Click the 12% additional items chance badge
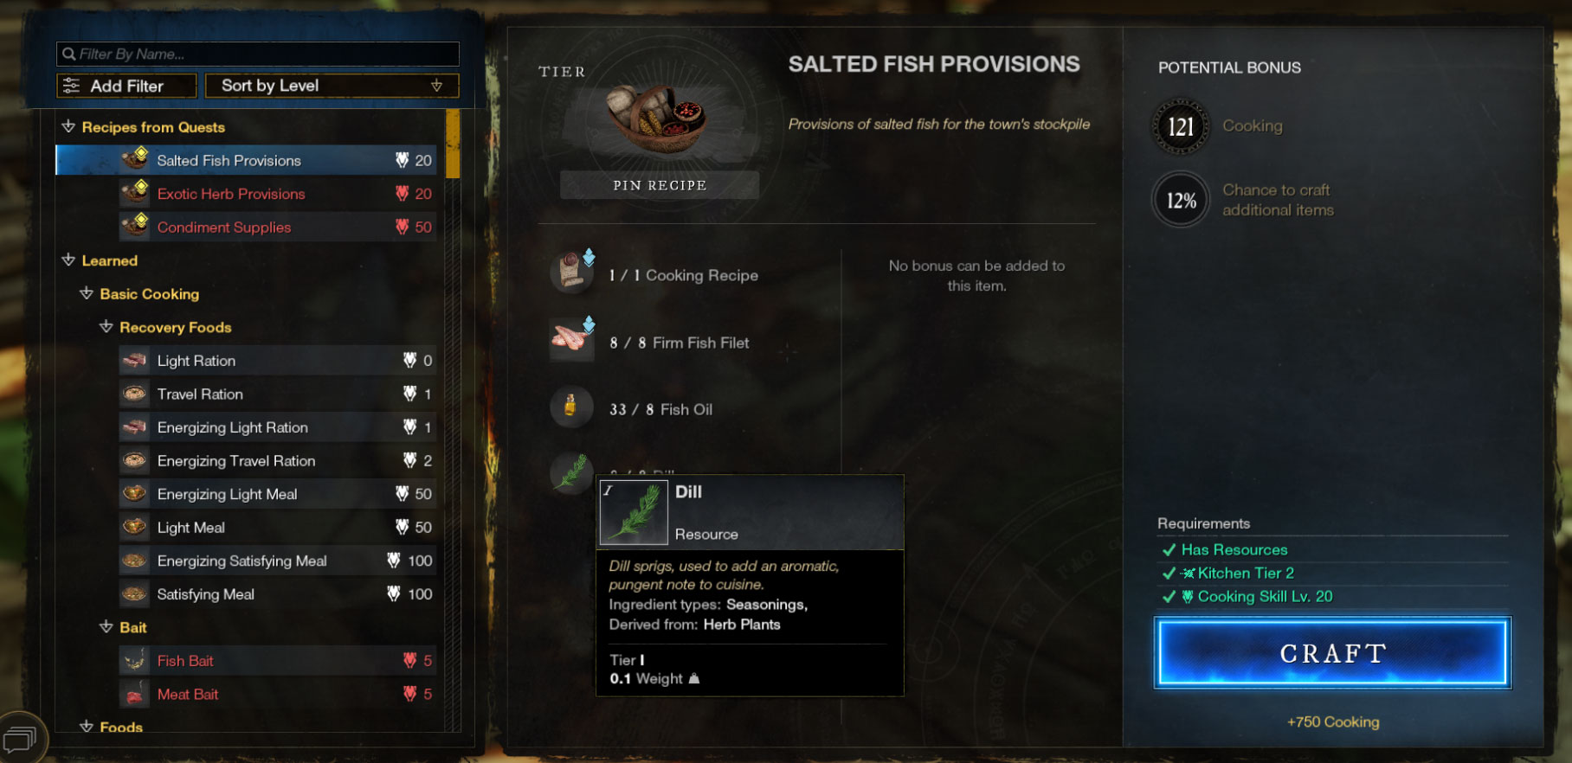1572x763 pixels. coord(1181,201)
